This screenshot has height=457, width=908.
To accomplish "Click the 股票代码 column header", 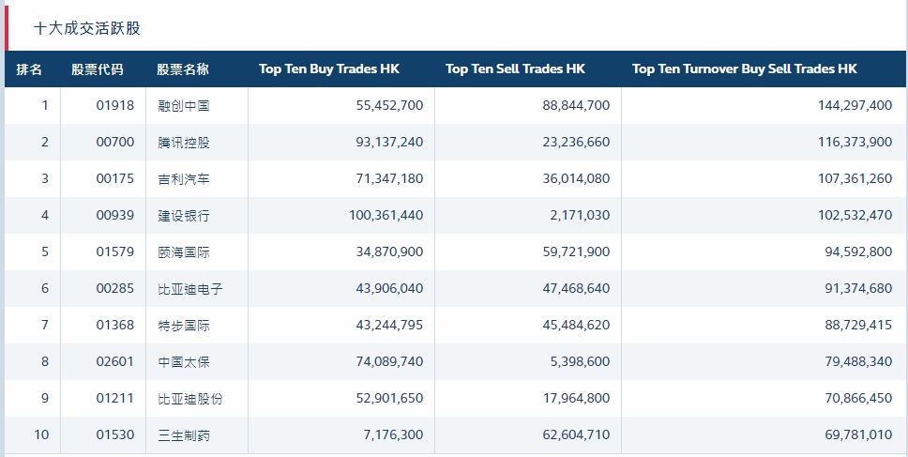I will [97, 69].
